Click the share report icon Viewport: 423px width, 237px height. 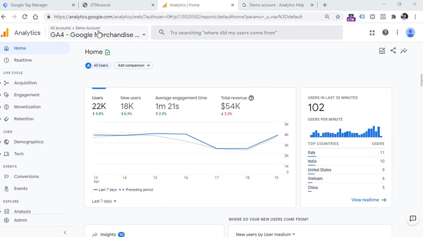pyautogui.click(x=393, y=50)
